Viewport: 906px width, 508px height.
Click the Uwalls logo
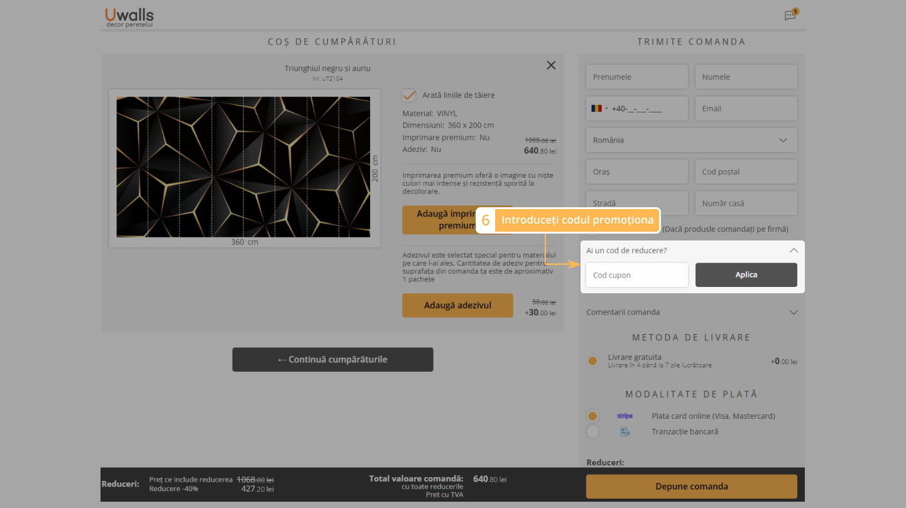(129, 17)
